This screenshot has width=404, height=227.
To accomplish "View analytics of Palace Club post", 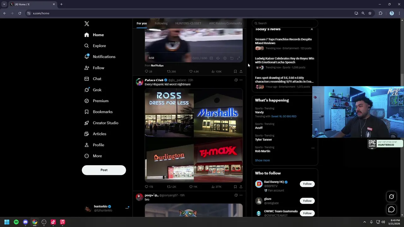I will [x=216, y=187].
